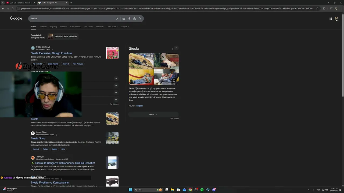
Task: Click the Siesta button in knowledge panel
Action: coord(153,114)
